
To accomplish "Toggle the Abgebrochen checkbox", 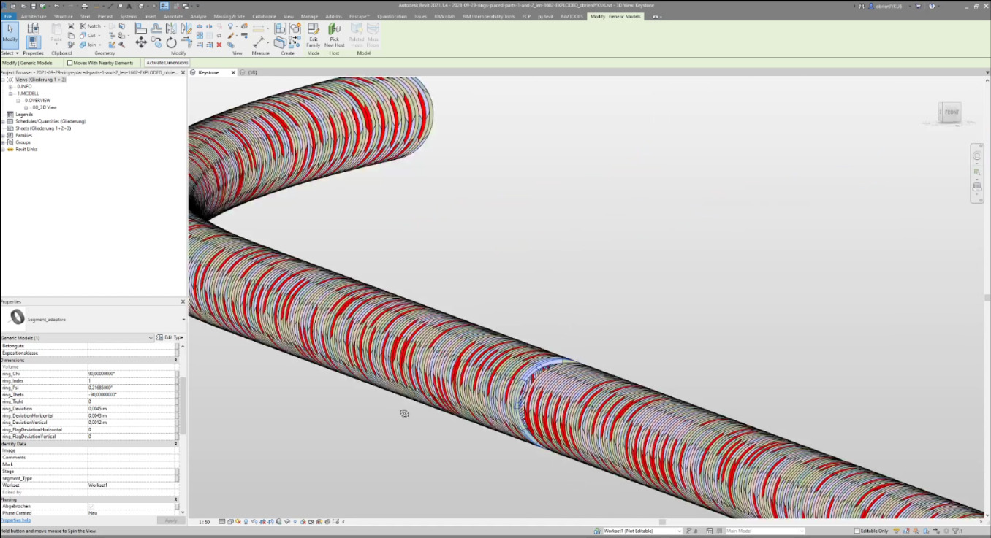I will point(91,506).
